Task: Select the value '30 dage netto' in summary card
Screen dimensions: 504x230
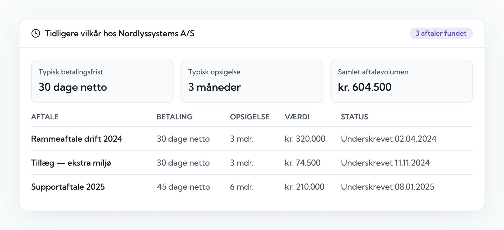Action: 73,87
